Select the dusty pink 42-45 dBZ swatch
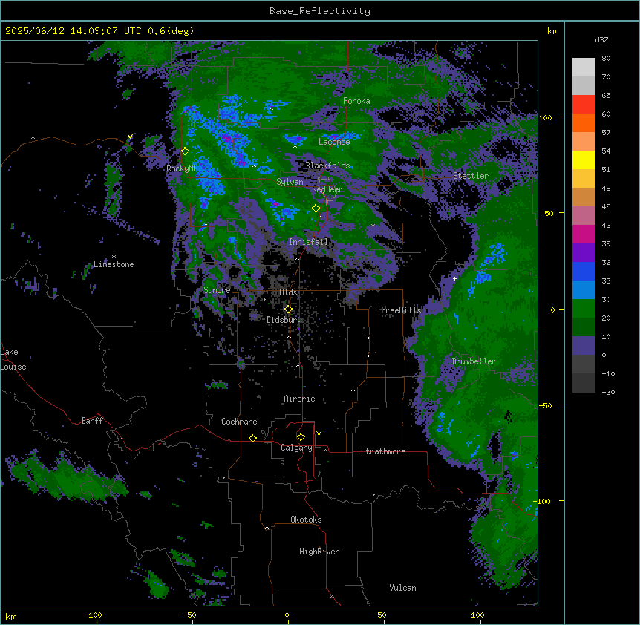 click(584, 216)
